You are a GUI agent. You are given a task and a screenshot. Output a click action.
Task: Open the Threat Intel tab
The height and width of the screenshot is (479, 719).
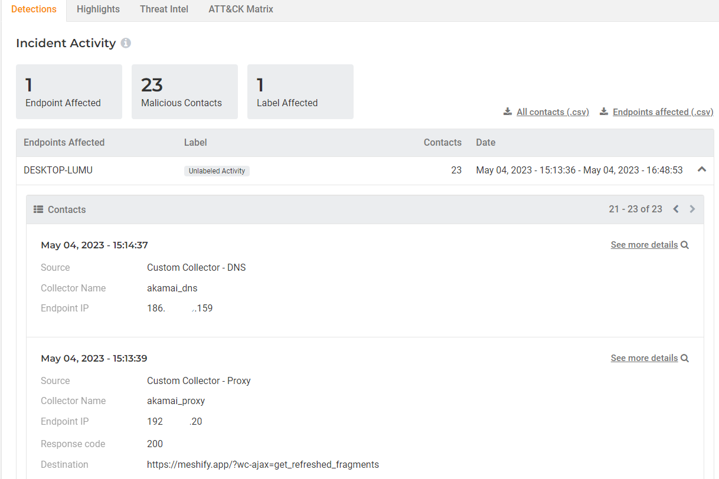coord(164,9)
